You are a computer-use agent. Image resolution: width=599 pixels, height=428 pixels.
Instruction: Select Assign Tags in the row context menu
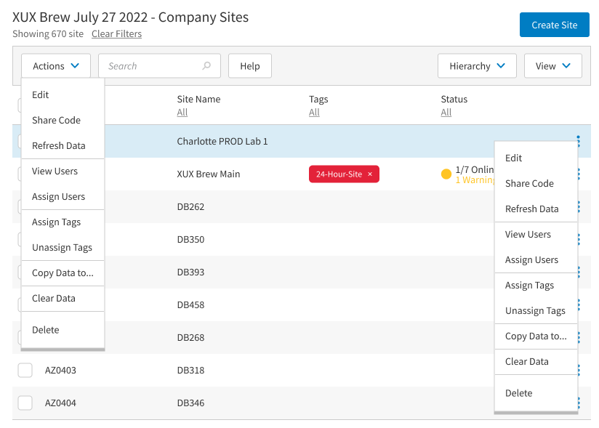point(536,286)
